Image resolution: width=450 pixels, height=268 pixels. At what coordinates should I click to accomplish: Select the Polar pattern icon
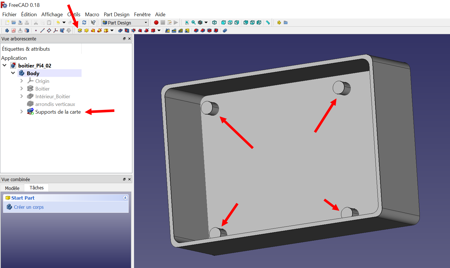click(181, 30)
